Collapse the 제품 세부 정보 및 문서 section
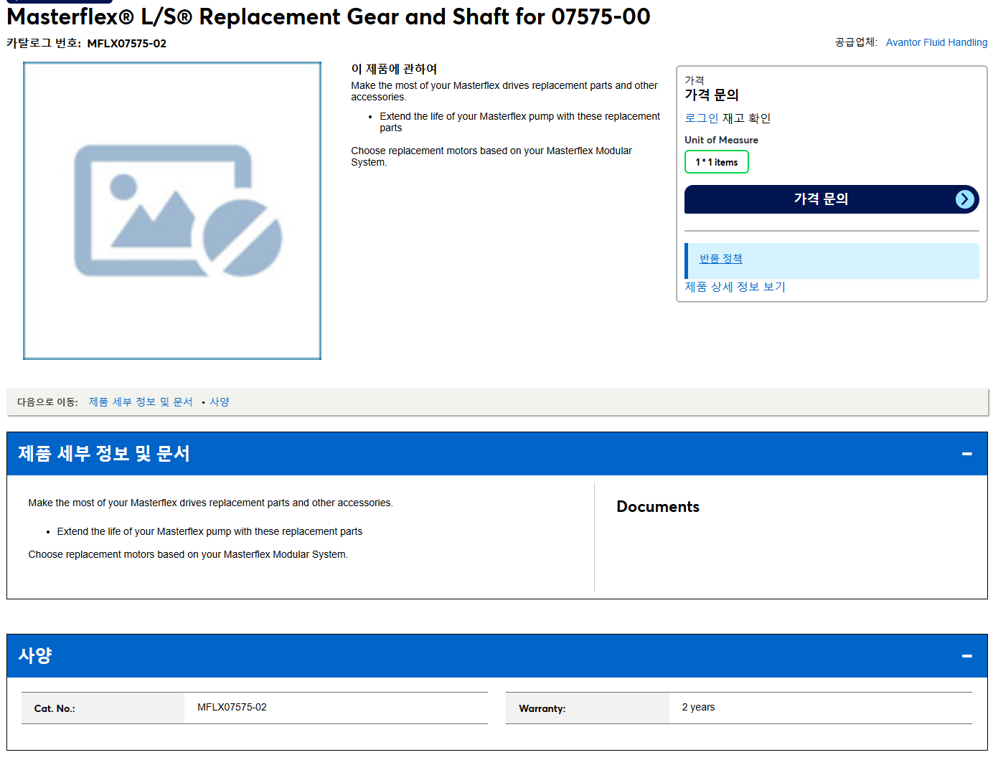The image size is (993, 765). [967, 454]
